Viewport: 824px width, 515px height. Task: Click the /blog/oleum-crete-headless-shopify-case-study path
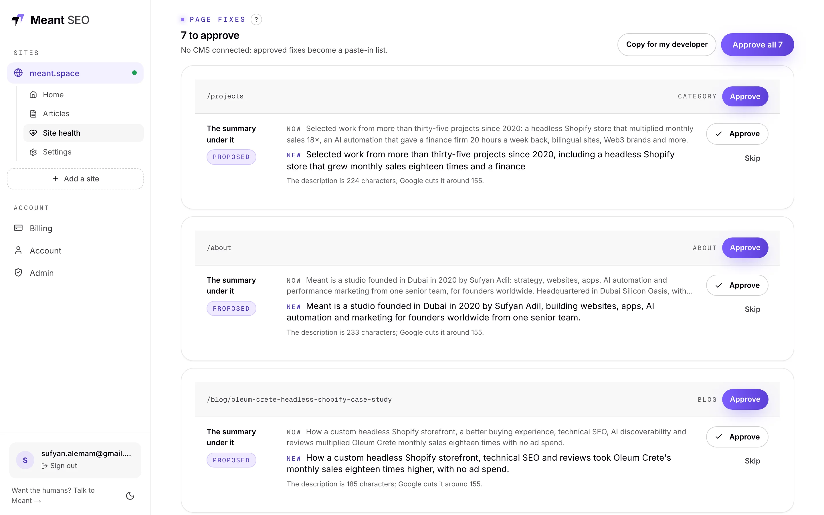(299, 399)
